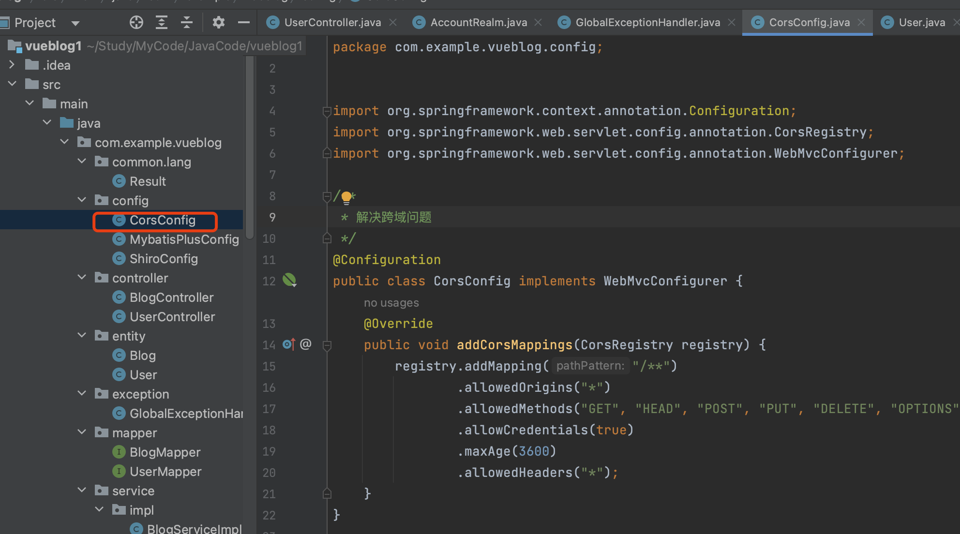The width and height of the screenshot is (960, 534).
Task: Click the Expand All icon in Project toolbar
Action: (x=162, y=22)
